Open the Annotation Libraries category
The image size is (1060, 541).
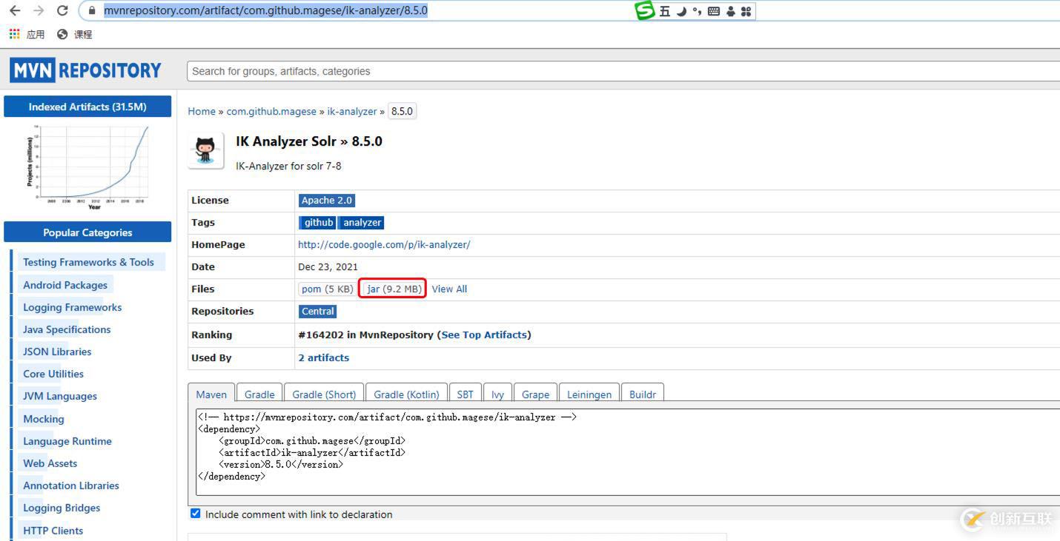pyautogui.click(x=71, y=485)
